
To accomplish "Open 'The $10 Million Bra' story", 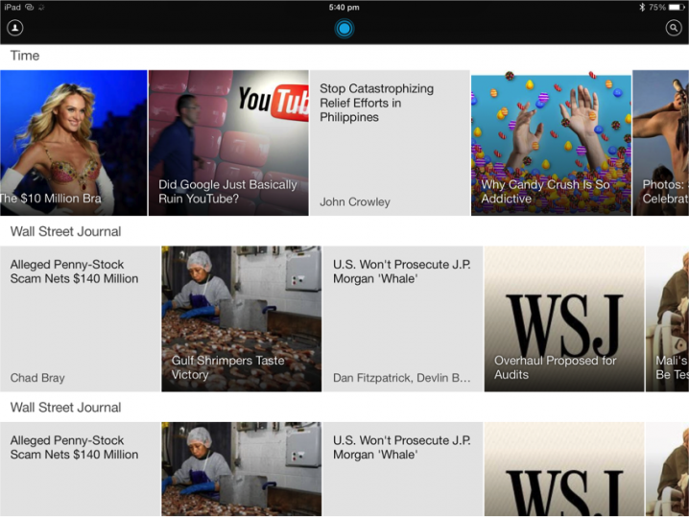I will pyautogui.click(x=73, y=143).
